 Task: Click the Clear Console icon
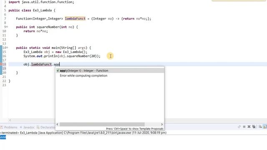260,127
